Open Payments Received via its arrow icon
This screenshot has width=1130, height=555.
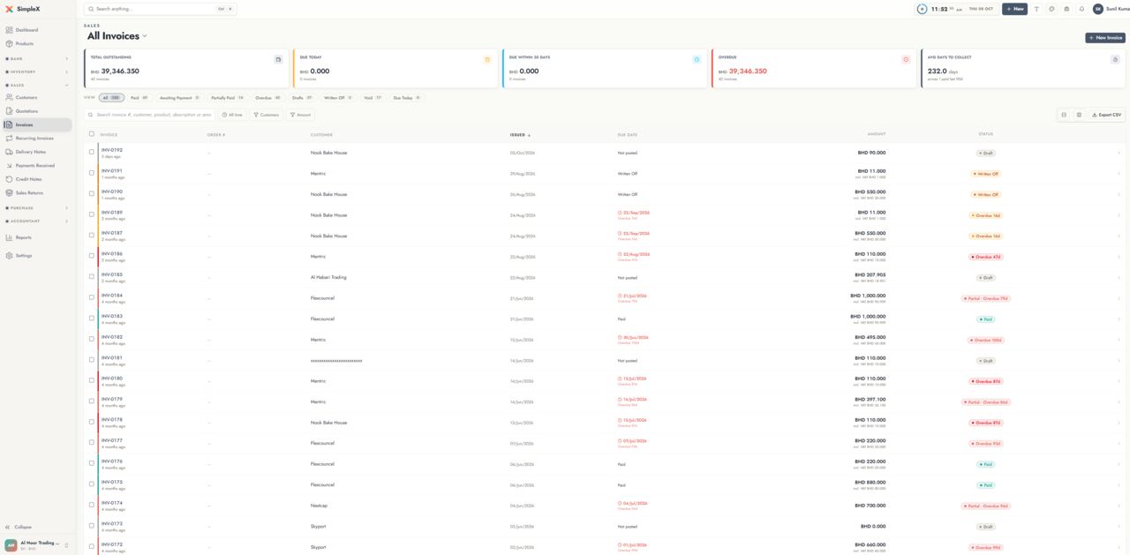[x=10, y=166]
